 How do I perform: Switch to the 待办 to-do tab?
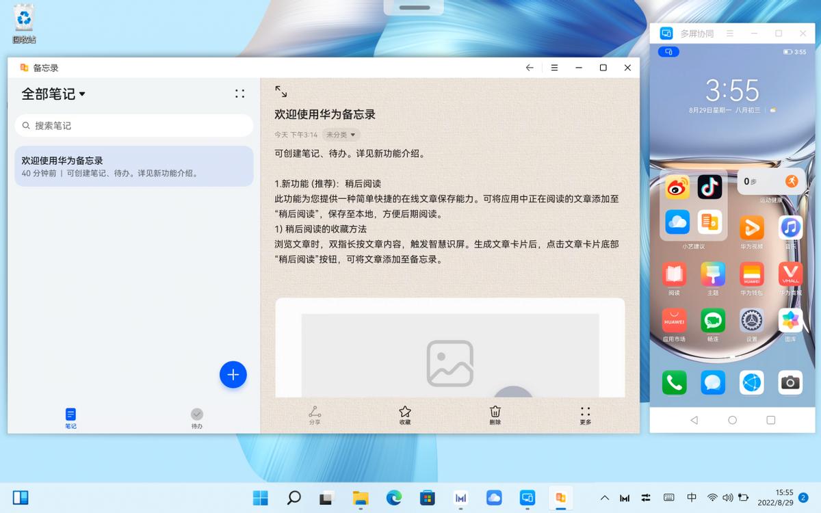pos(197,416)
